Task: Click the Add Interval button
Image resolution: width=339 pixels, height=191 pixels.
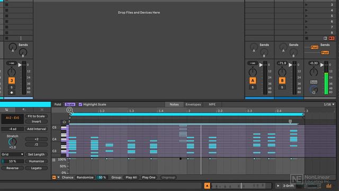Action: pyautogui.click(x=37, y=129)
